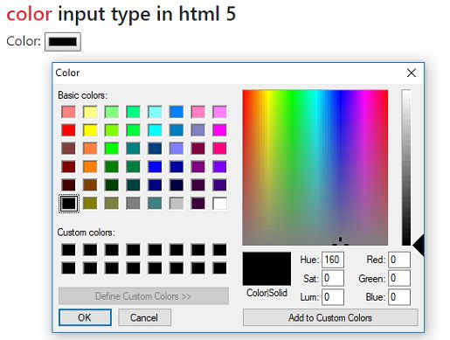Click Add to Custom Colors button
The height and width of the screenshot is (340, 450).
(x=330, y=317)
